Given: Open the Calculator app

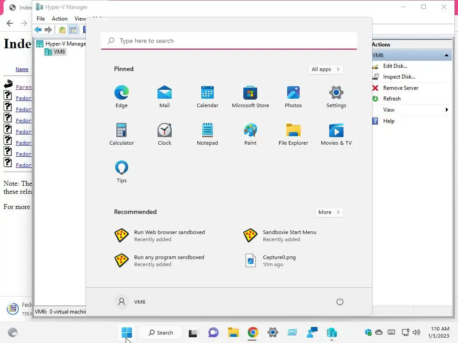Looking at the screenshot, I should click(122, 134).
